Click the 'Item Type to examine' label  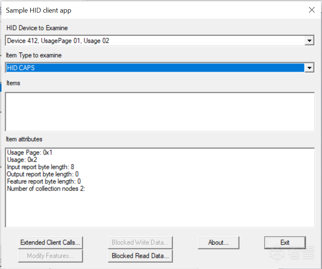click(34, 55)
